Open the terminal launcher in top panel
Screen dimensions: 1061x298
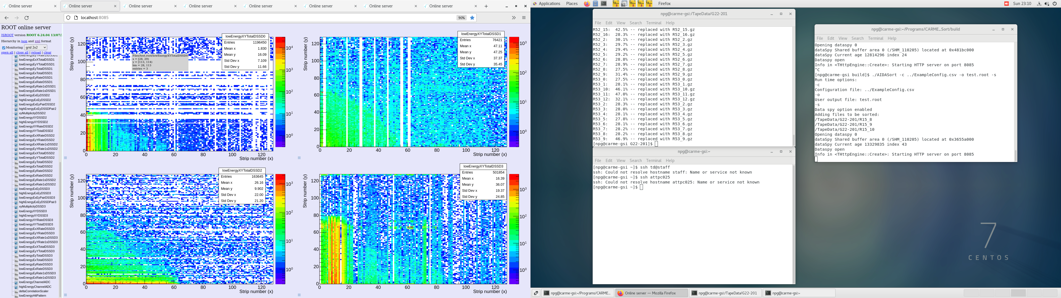[604, 4]
